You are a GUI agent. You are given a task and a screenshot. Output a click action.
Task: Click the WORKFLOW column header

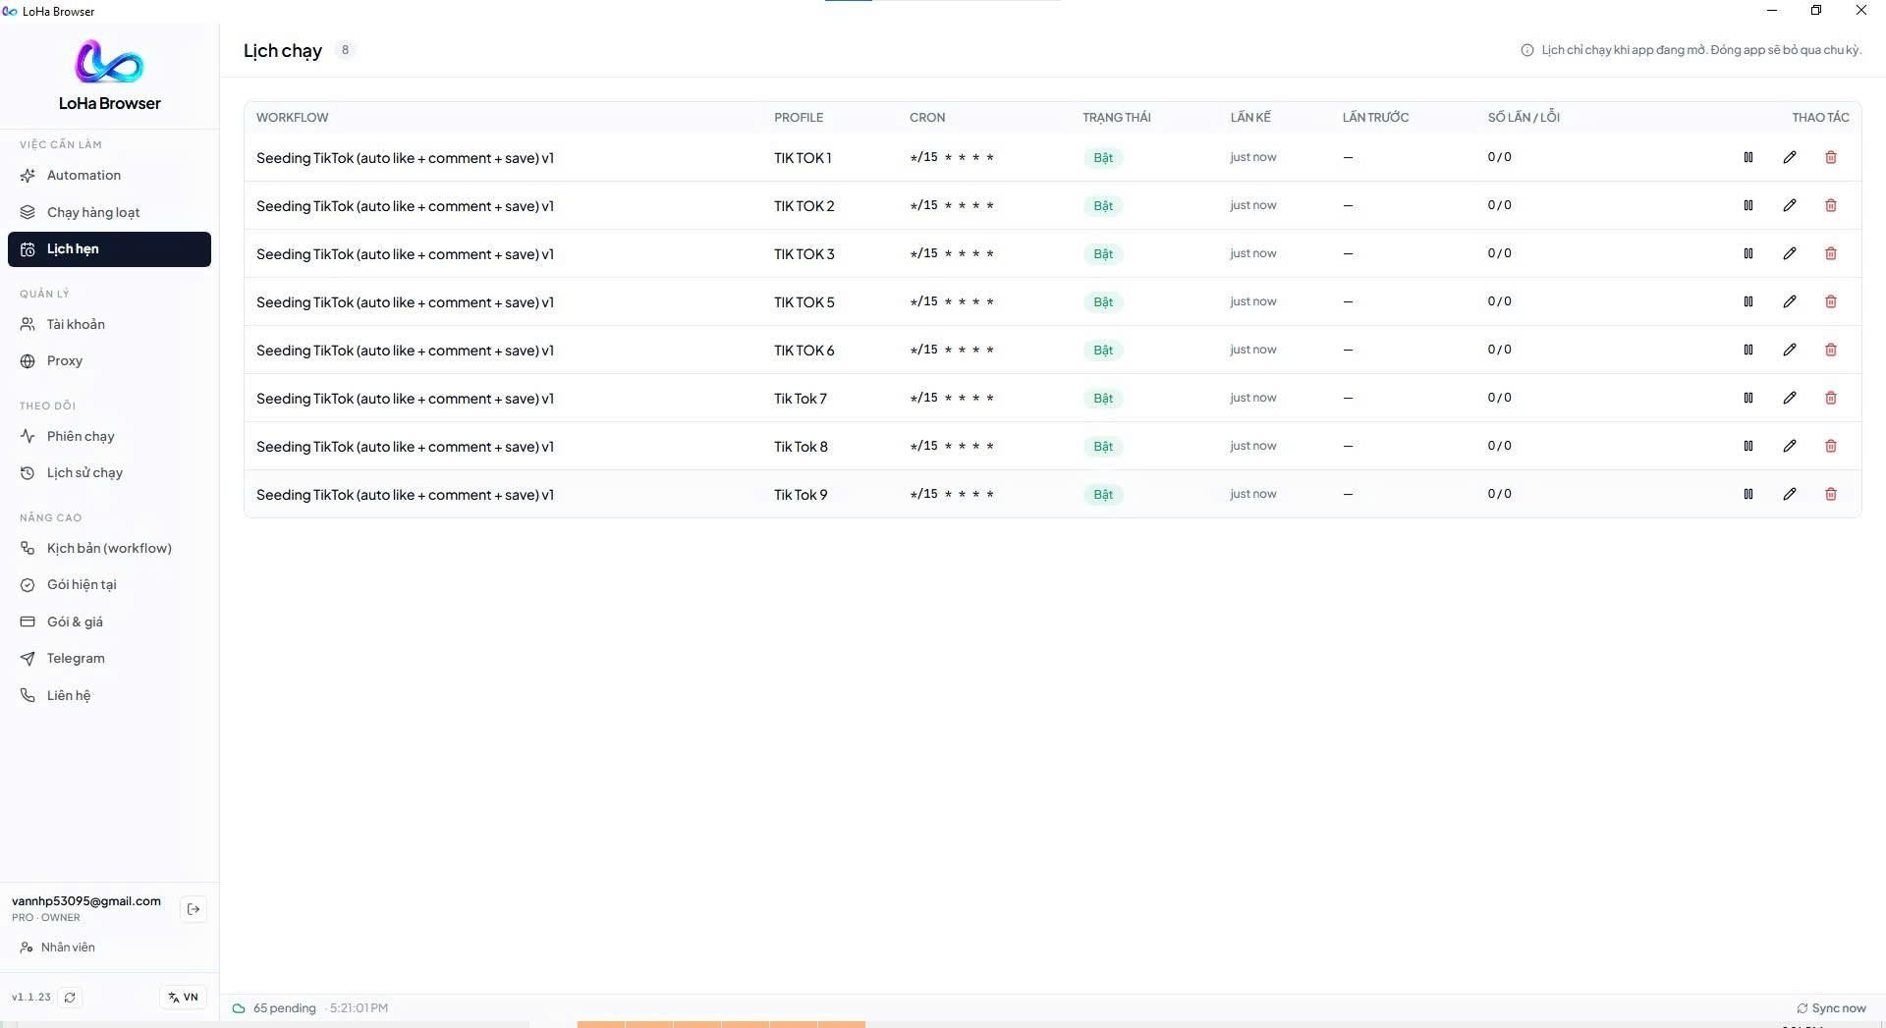292,117
